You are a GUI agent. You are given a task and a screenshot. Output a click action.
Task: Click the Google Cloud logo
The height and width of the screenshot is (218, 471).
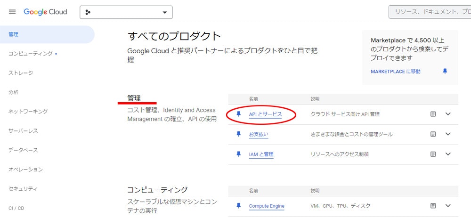coord(45,12)
